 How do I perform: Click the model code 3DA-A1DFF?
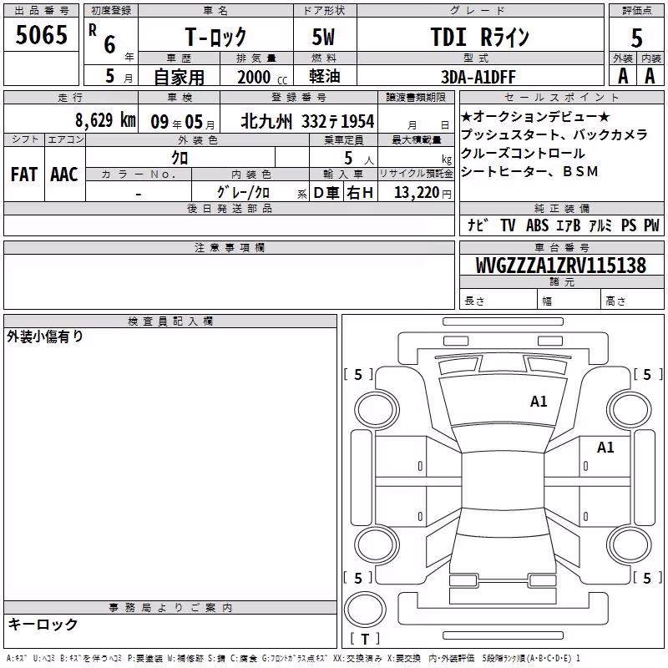(478, 77)
